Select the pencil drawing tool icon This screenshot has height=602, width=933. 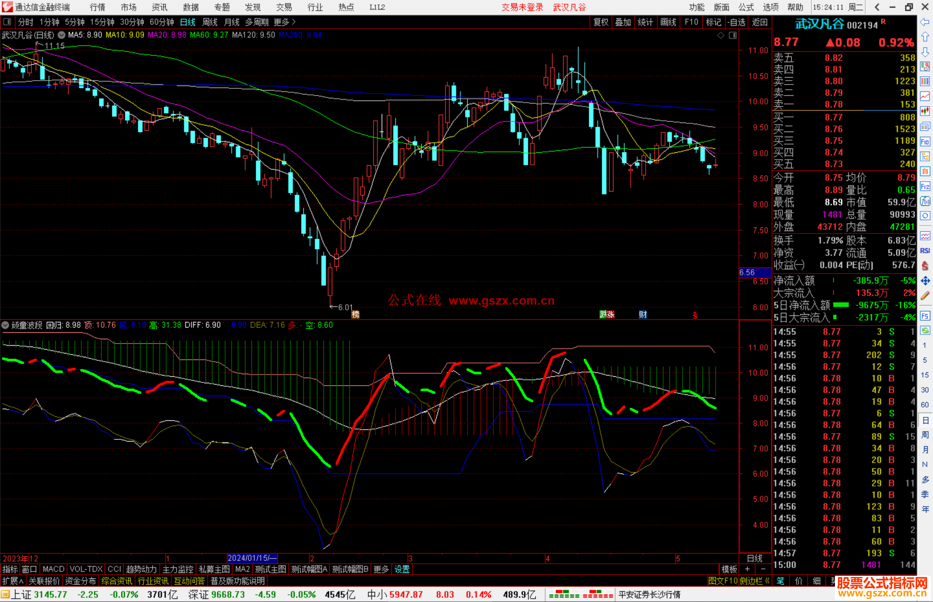[925, 296]
